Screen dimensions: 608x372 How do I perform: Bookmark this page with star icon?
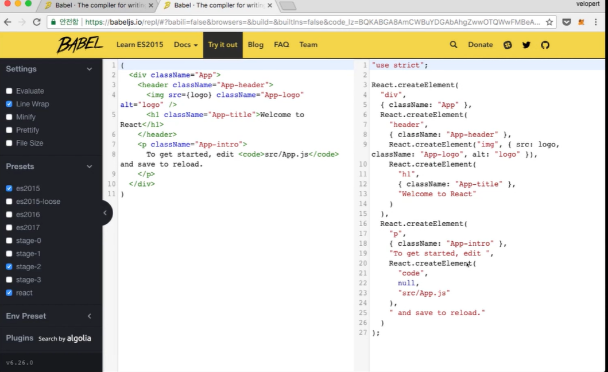pyautogui.click(x=549, y=22)
